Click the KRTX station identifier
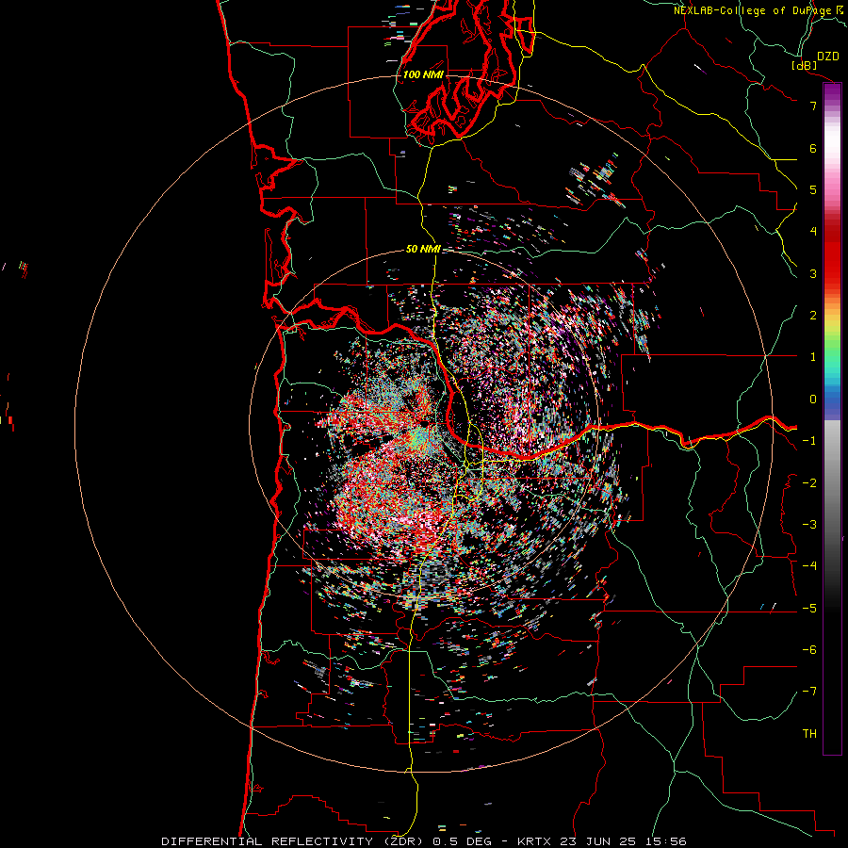Viewport: 848px width, 848px height. (535, 841)
